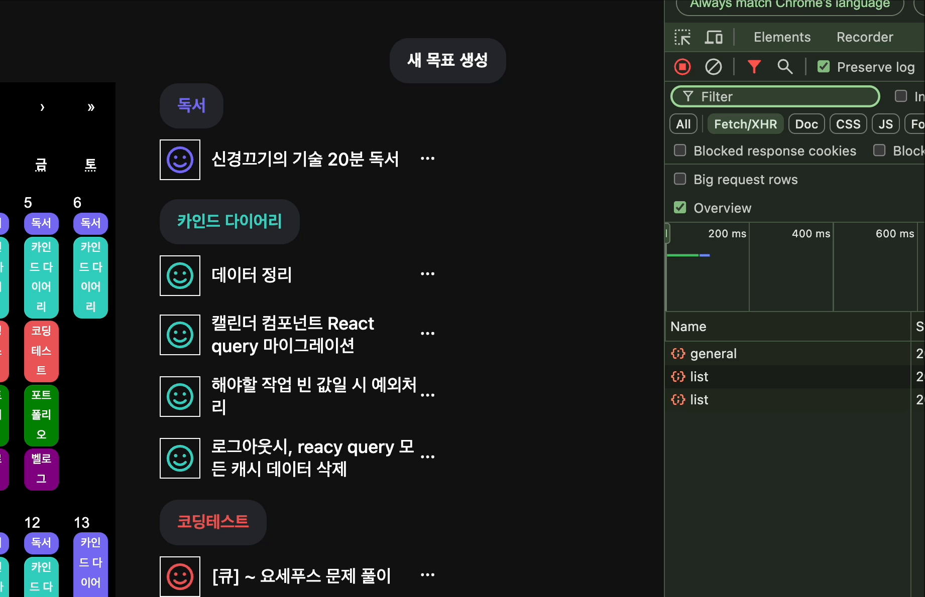Click the 새 목표 생성 button
This screenshot has width=925, height=597.
[447, 61]
